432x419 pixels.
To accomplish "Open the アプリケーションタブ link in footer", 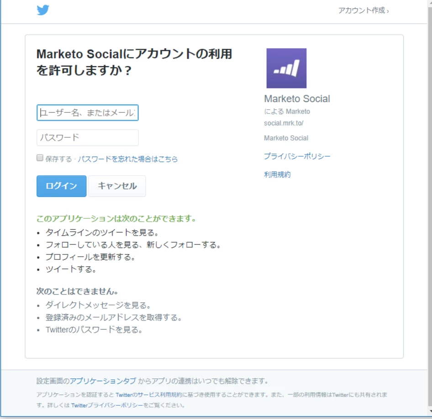I will pos(103,381).
